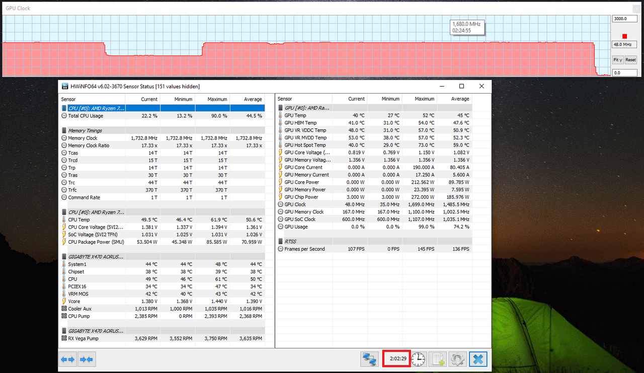This screenshot has width=644, height=373.
Task: Select the GPU [#0]: AMD Ra... group header
Action: click(x=374, y=108)
